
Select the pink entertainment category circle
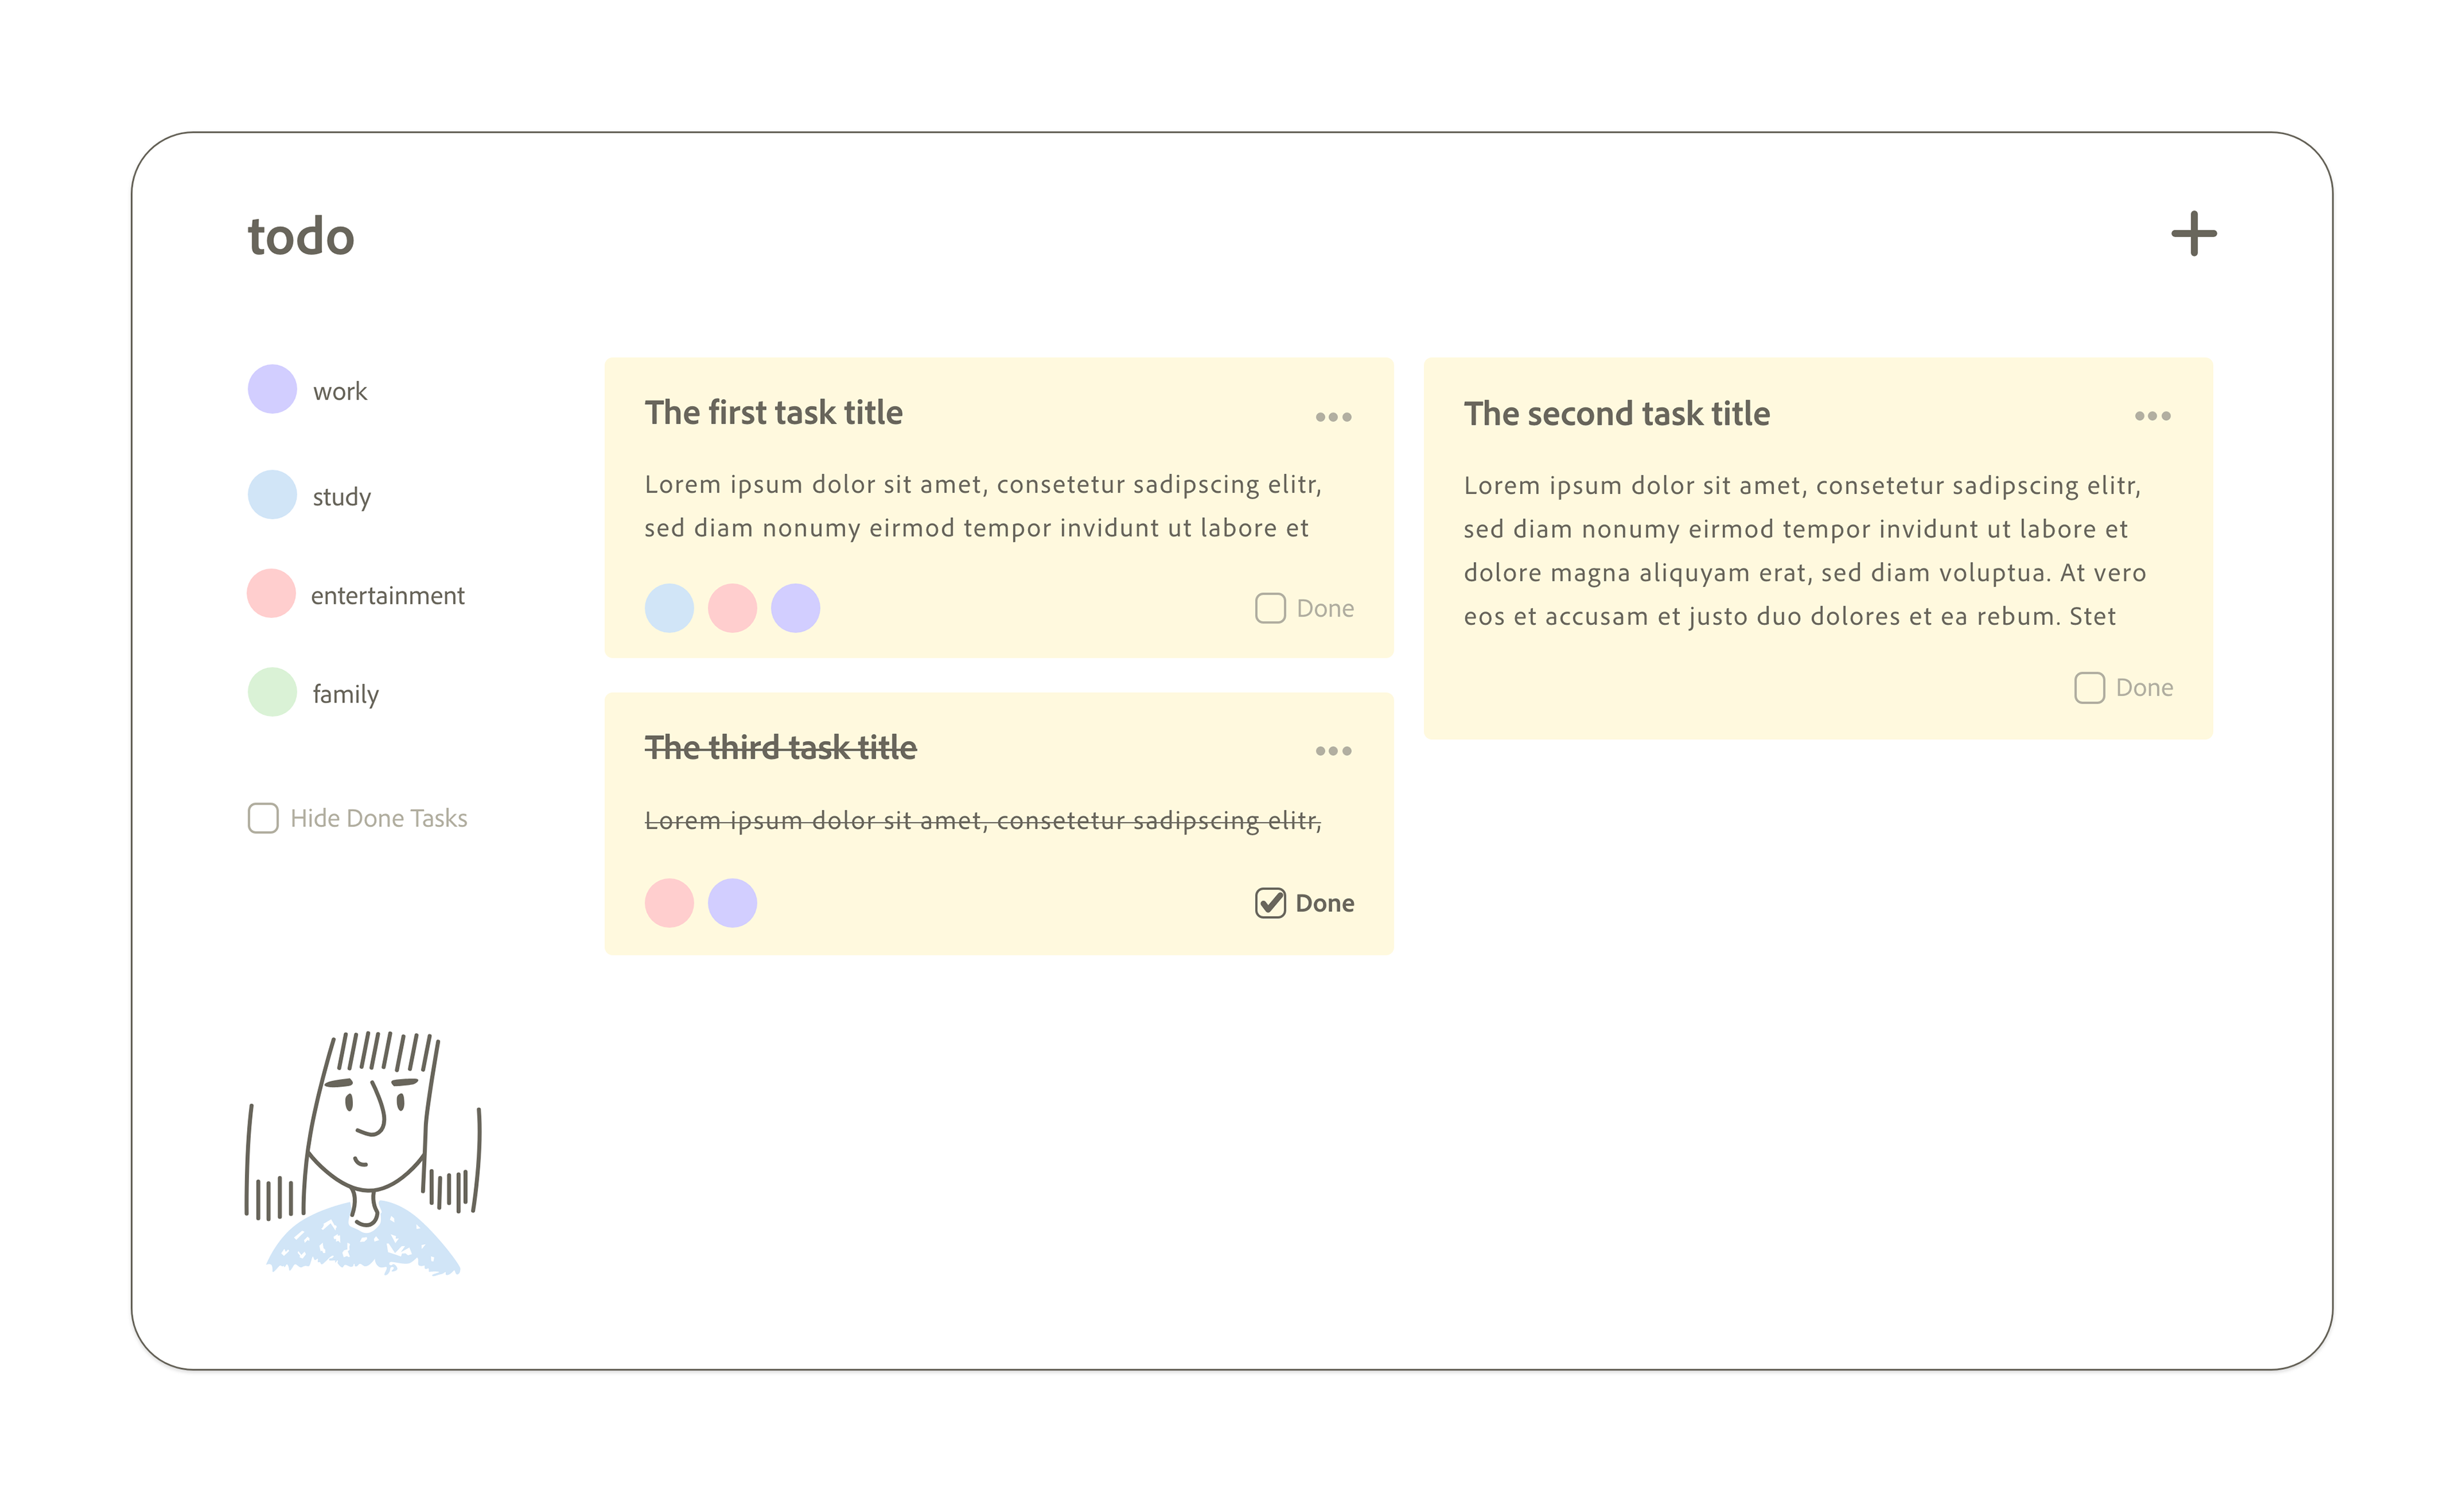pyautogui.click(x=271, y=594)
